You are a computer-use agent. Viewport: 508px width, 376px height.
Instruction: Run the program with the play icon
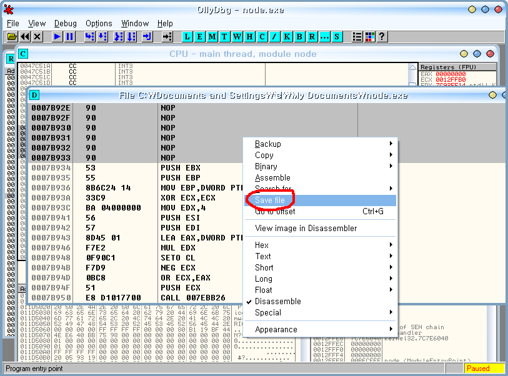57,37
